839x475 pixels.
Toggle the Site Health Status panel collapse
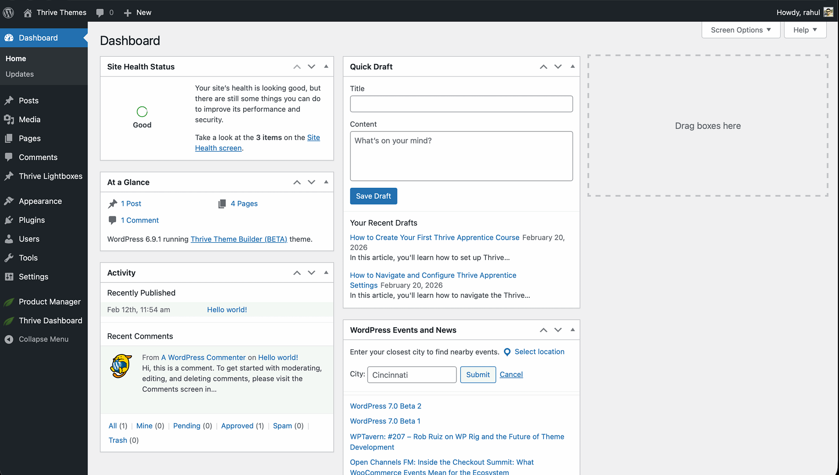[326, 66]
